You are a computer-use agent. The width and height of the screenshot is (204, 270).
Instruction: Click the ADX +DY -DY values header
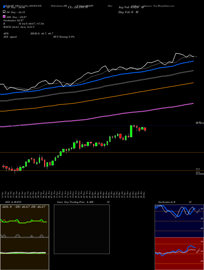pyautogui.click(x=23, y=207)
